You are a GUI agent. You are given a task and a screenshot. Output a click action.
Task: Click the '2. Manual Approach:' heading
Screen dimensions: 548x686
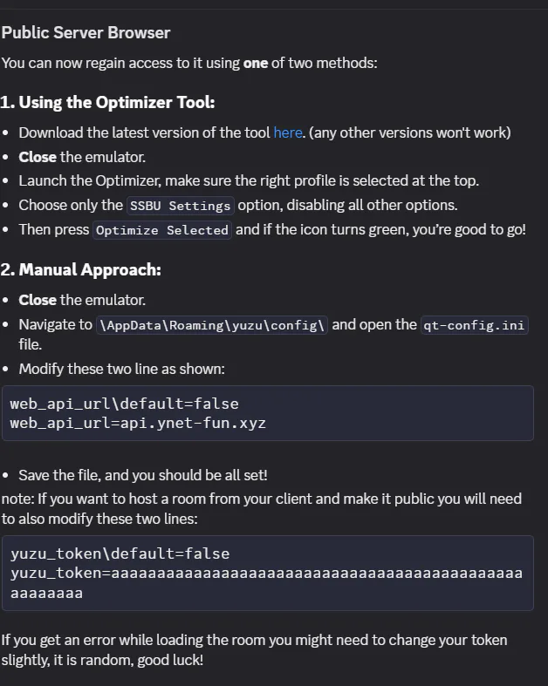coord(81,270)
